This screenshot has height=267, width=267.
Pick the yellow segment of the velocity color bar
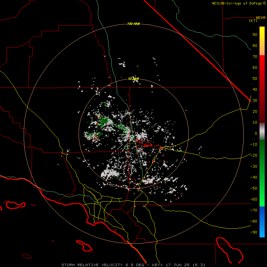[262, 41]
